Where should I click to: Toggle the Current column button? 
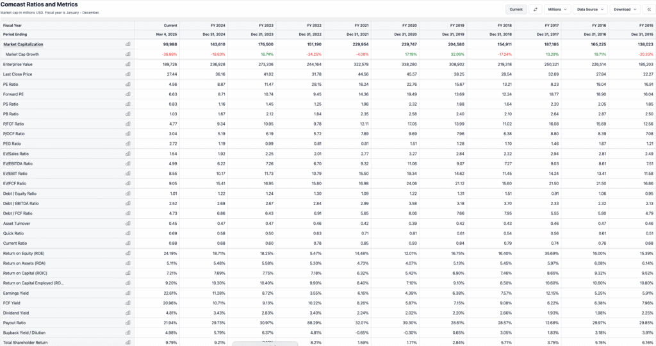pyautogui.click(x=516, y=10)
